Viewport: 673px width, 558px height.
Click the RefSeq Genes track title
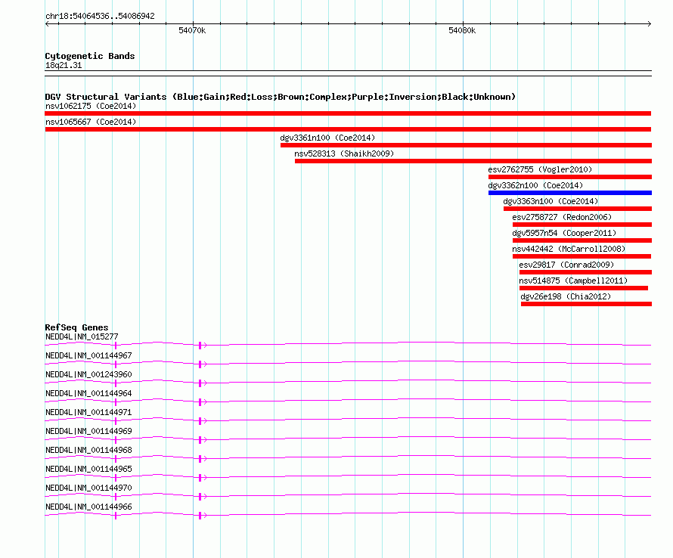point(76,327)
